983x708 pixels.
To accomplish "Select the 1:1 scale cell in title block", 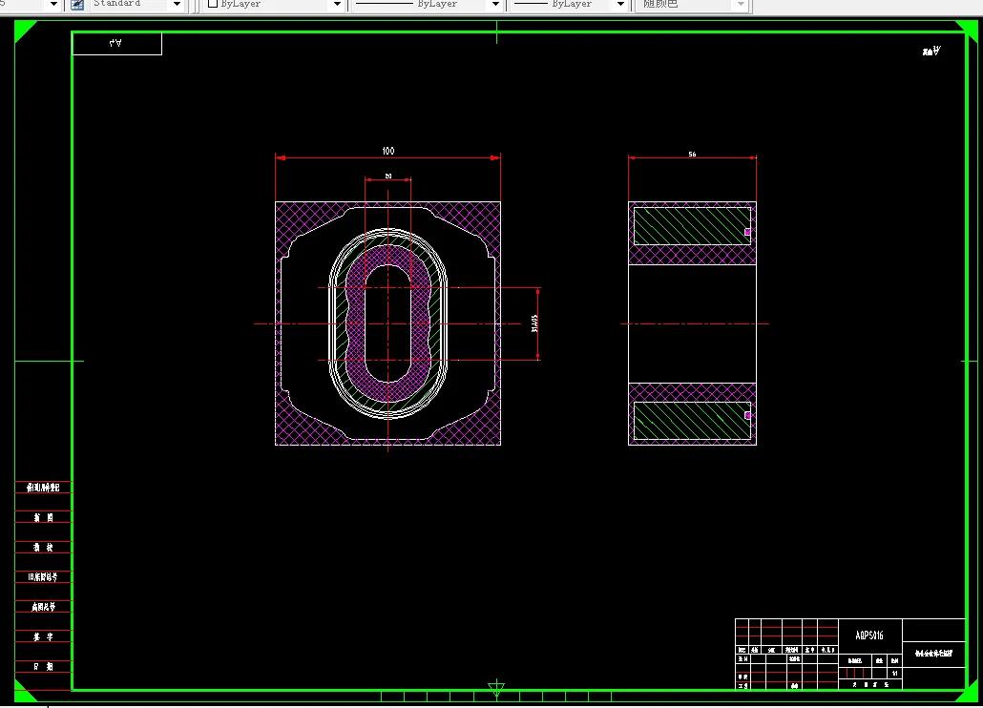I will [894, 674].
